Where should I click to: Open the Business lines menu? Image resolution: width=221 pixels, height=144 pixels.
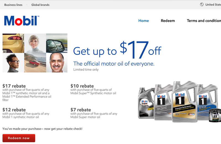pos(13,5)
